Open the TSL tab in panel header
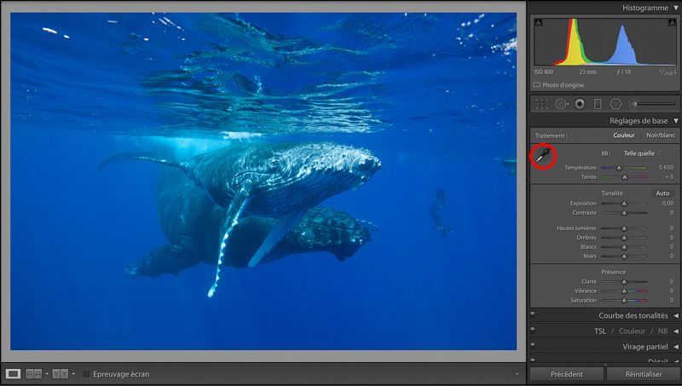This screenshot has width=682, height=386. 600,331
